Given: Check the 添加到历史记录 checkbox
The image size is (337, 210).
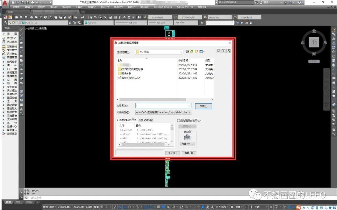Looking at the screenshot, I should 178,121.
